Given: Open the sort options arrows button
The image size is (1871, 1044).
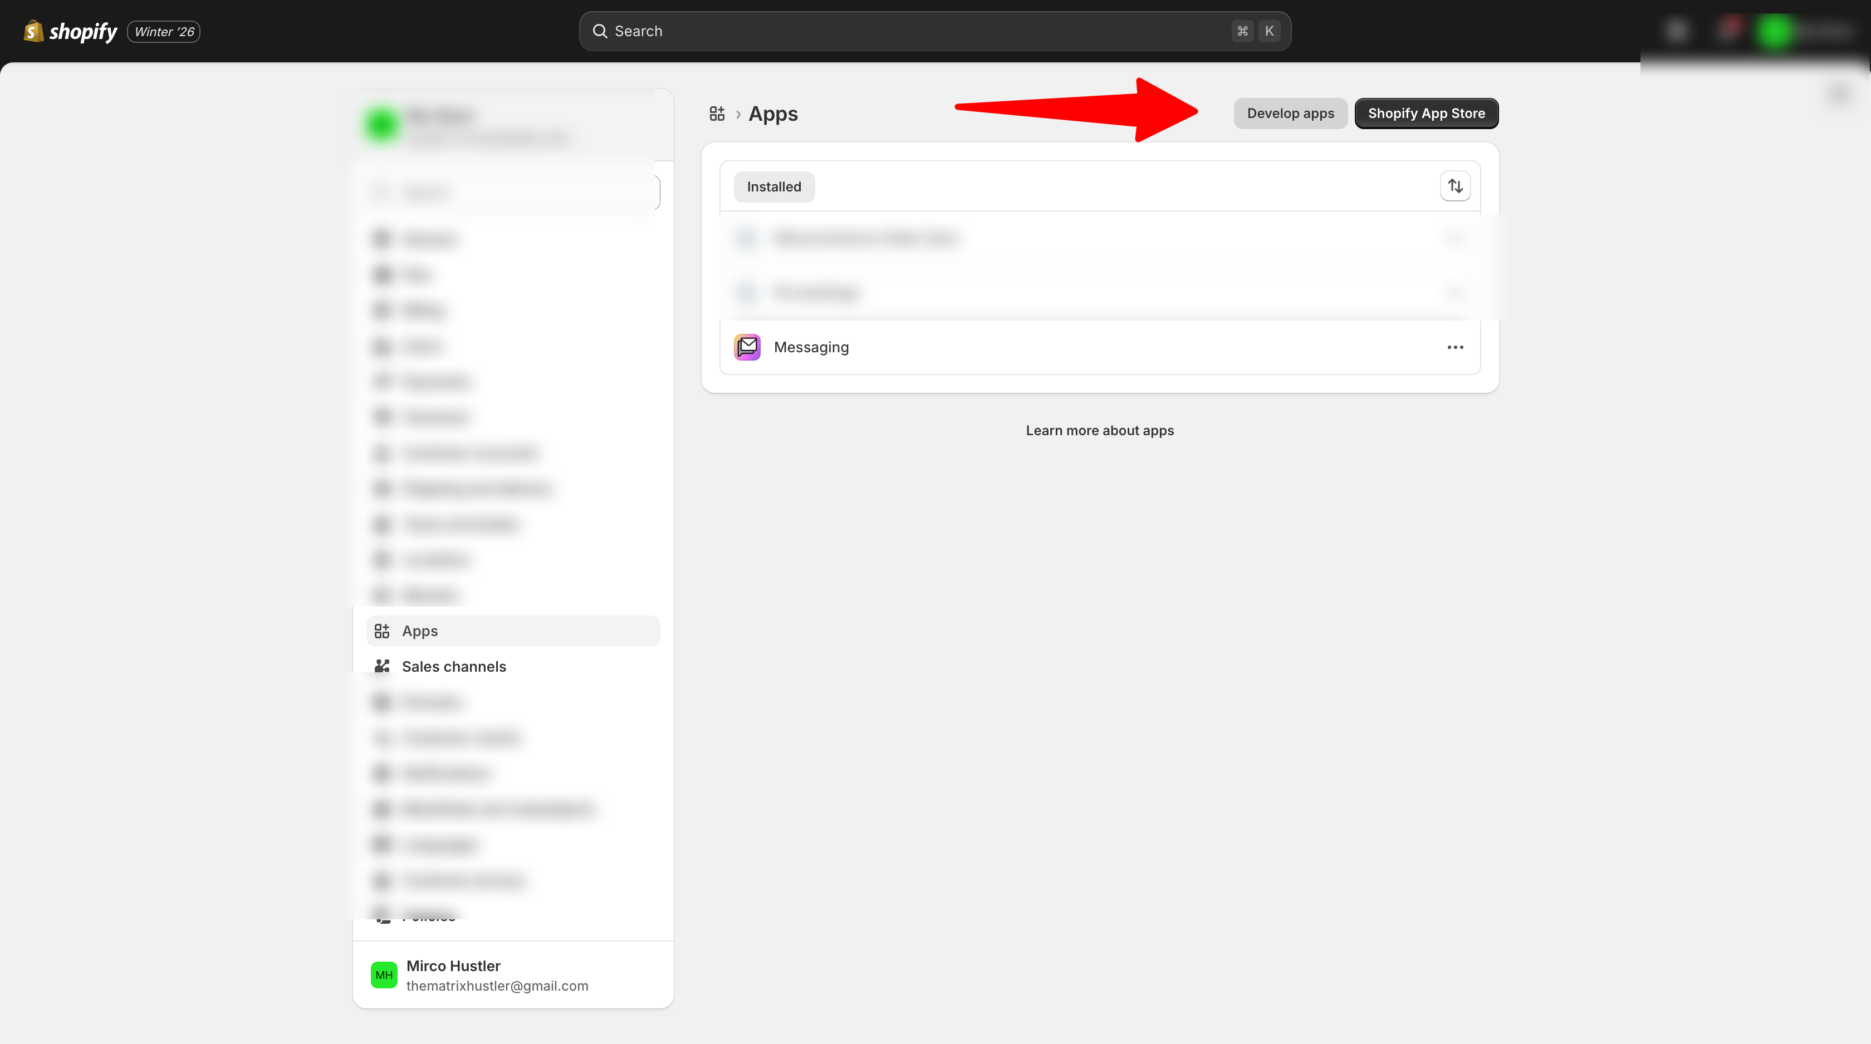Looking at the screenshot, I should (1455, 186).
